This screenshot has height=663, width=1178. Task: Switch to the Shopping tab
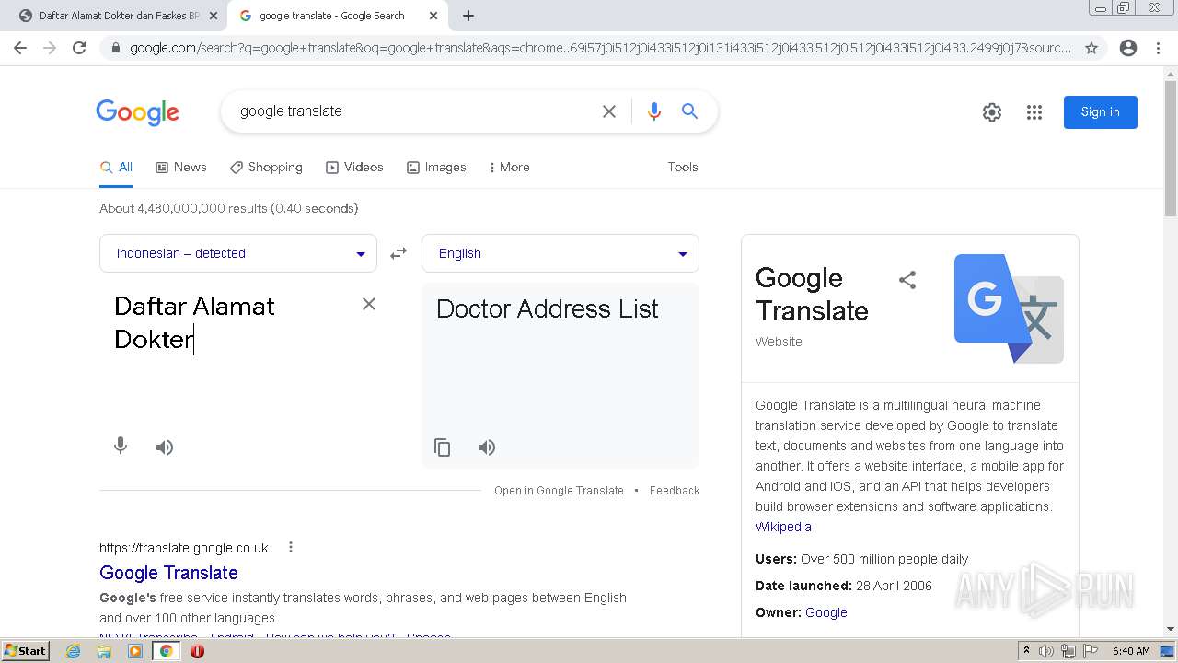(266, 167)
